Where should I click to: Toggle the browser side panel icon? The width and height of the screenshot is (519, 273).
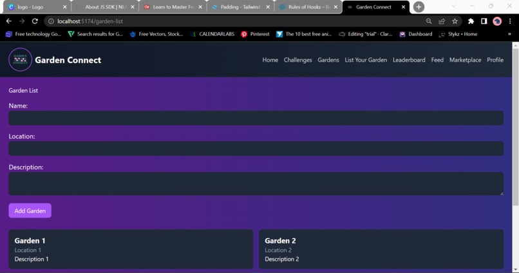click(x=484, y=21)
